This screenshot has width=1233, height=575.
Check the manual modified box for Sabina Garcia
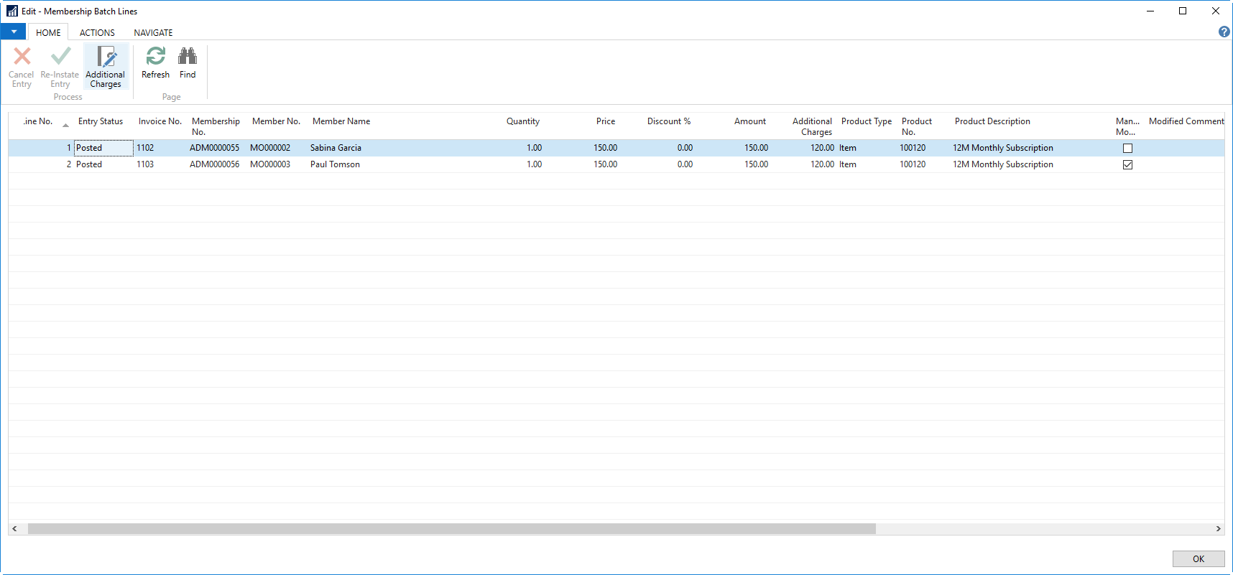pyautogui.click(x=1127, y=149)
